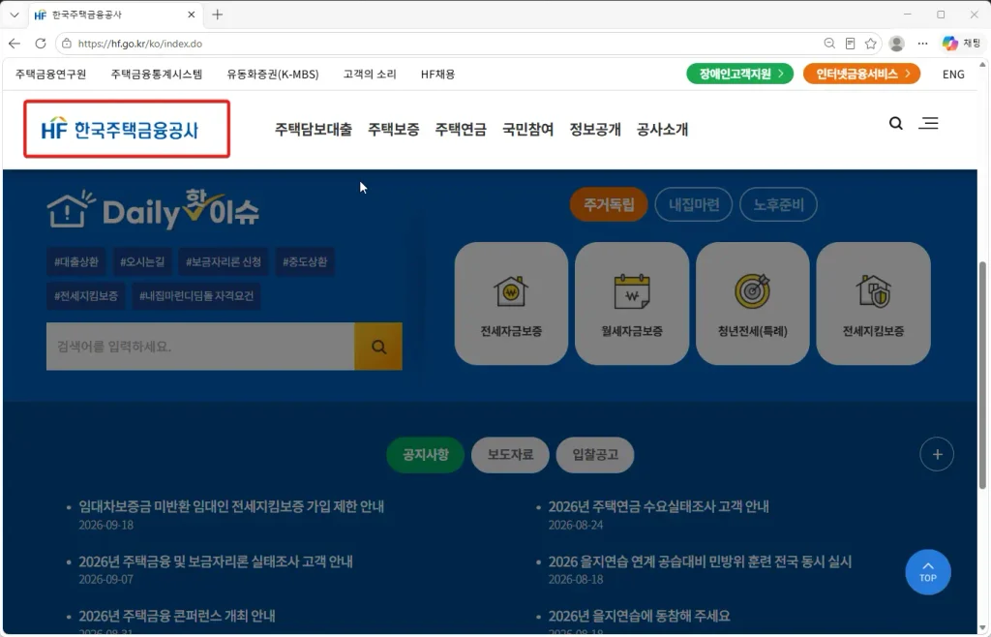Open notice 임대차보증금 미반환 임대인 전세지킴보증

pos(231,506)
